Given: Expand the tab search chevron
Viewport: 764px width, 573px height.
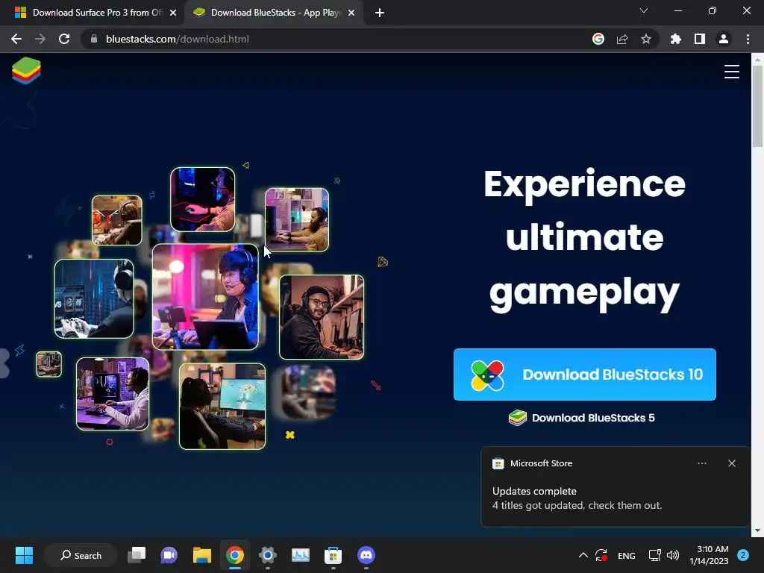Looking at the screenshot, I should [644, 10].
